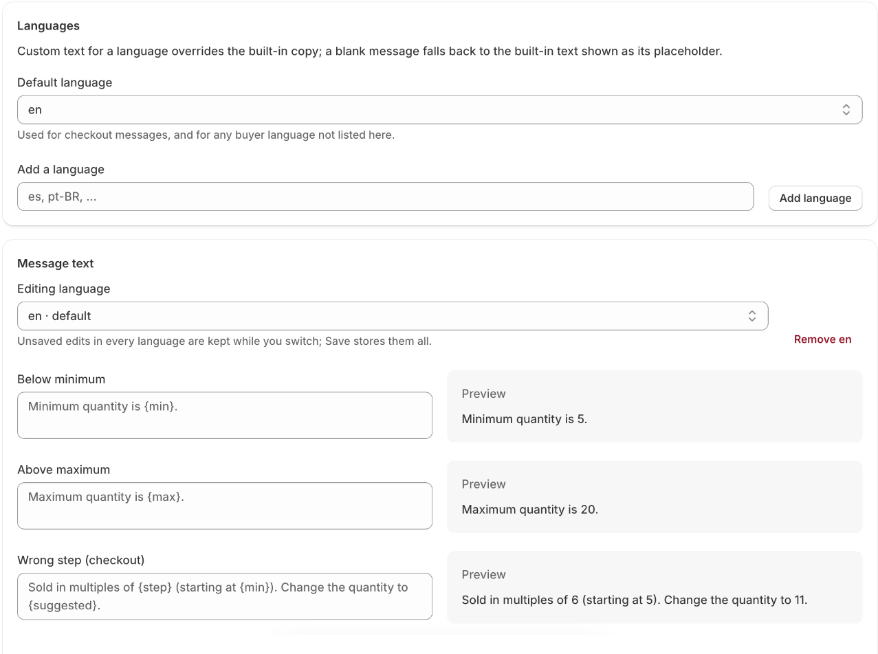This screenshot has width=878, height=654.
Task: Click the Below minimum field label
Action: (61, 379)
